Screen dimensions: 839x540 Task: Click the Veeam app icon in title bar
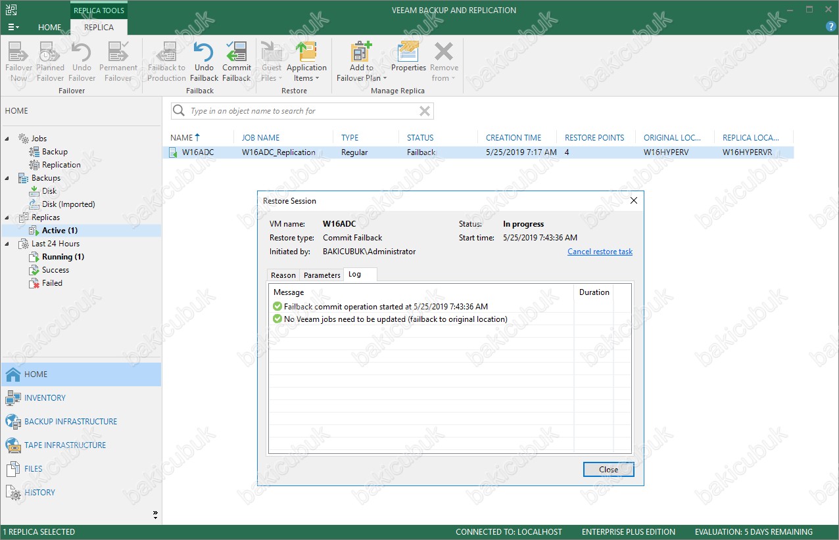coord(11,9)
